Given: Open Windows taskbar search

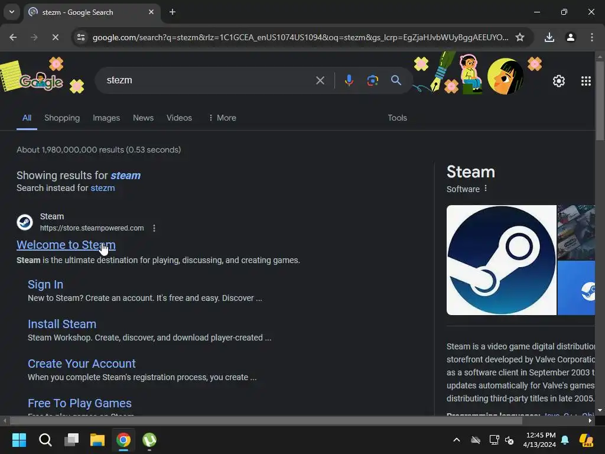Looking at the screenshot, I should pyautogui.click(x=45, y=440).
